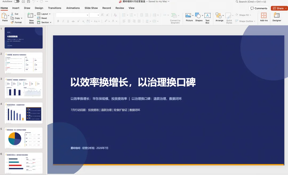Open the Saved to my Mac dropdown
The height and width of the screenshot is (175, 288).
[x=159, y=2]
